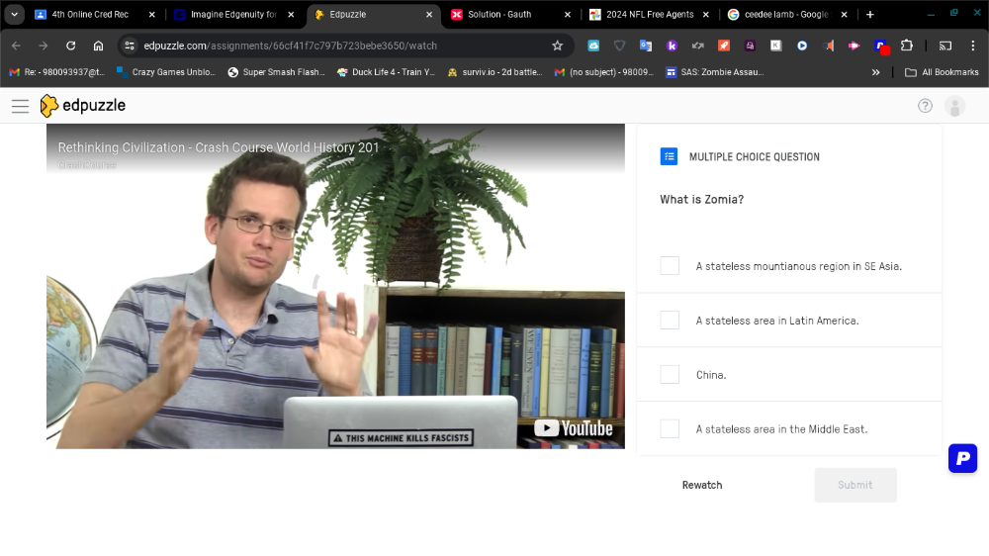This screenshot has width=989, height=556.
Task: Click the red rocket extension icon
Action: click(724, 46)
